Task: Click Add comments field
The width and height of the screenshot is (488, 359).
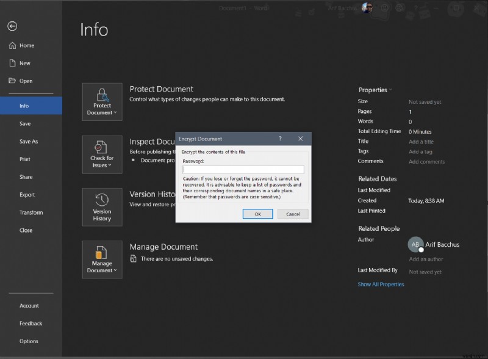Action: pos(426,161)
